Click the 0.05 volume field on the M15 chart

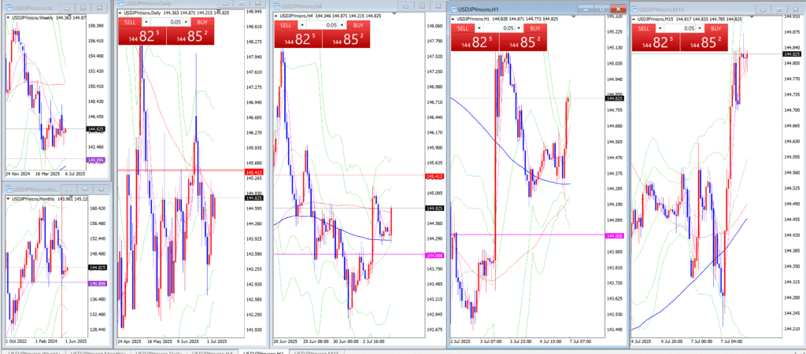tap(681, 28)
